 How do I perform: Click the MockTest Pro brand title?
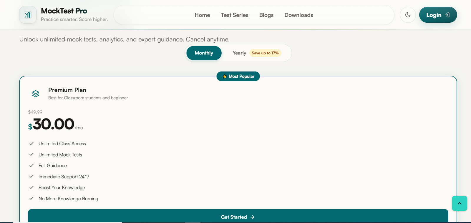[x=64, y=11]
